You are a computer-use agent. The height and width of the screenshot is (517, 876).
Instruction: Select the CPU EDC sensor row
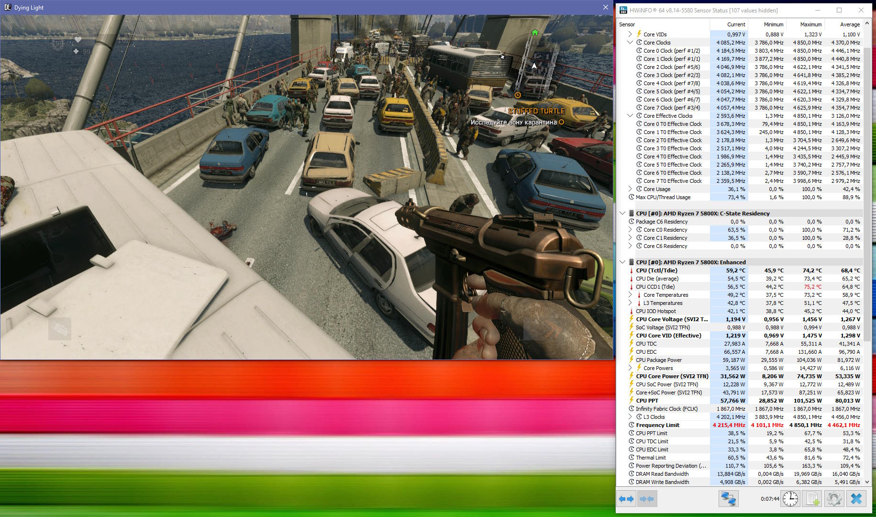(740, 352)
